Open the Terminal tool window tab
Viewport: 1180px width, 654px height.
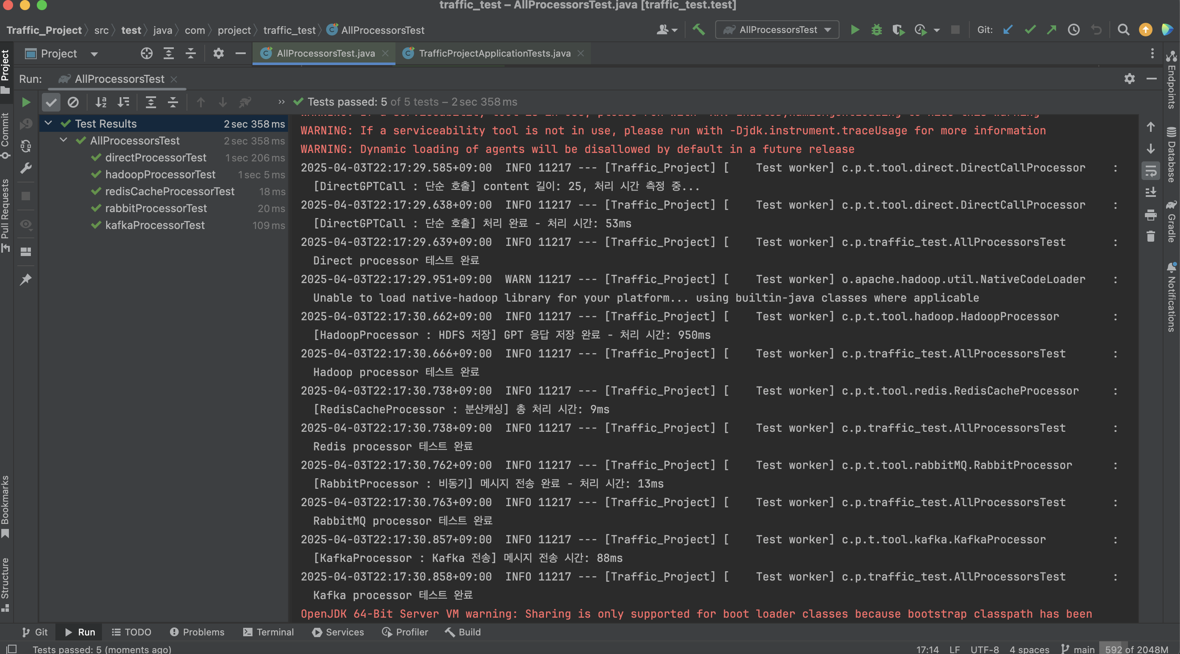(269, 632)
